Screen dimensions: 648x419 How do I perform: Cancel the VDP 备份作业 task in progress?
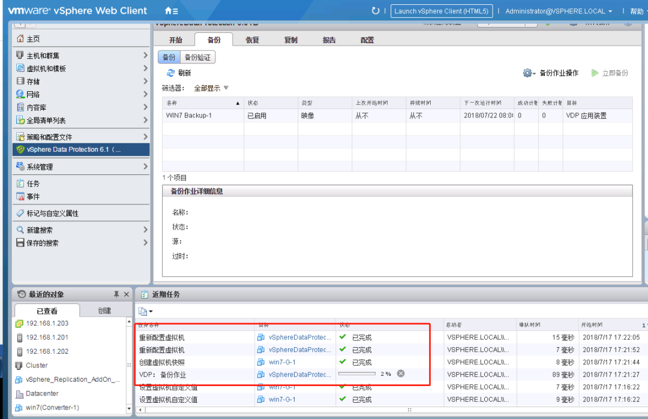(x=401, y=373)
